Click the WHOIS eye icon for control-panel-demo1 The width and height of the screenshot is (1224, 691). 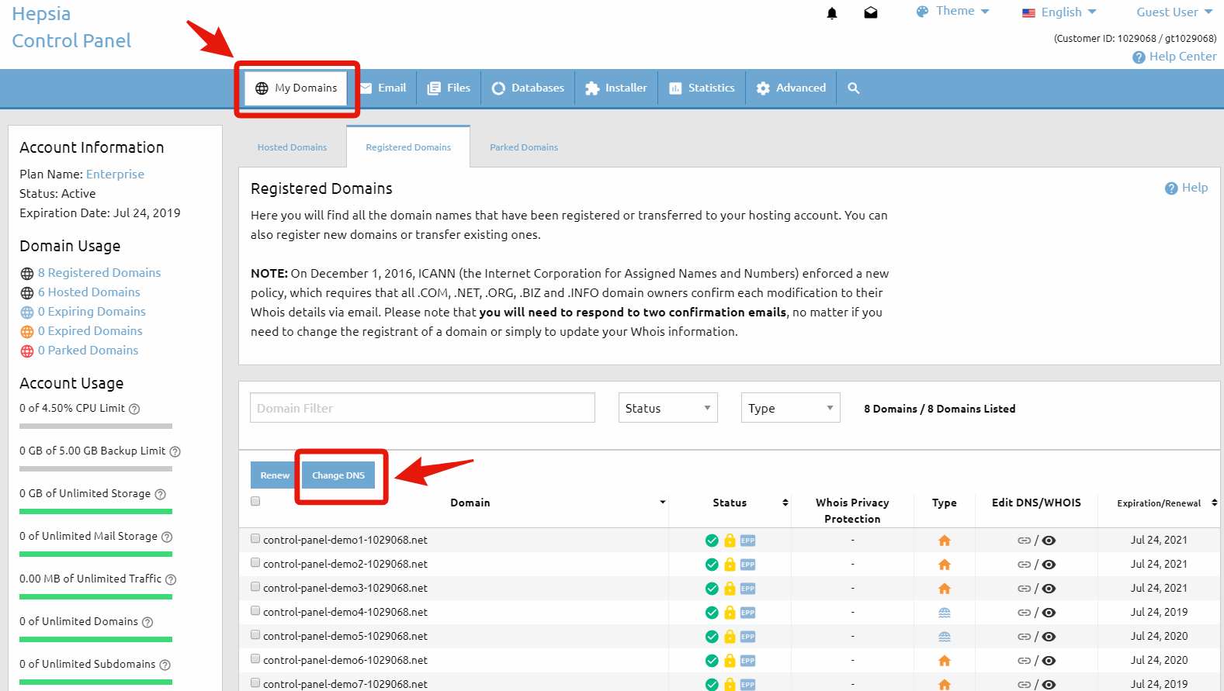[x=1049, y=541]
